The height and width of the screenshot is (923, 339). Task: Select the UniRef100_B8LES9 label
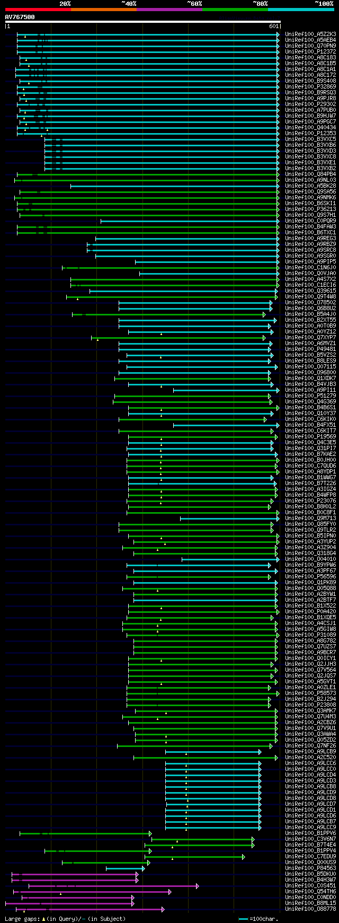pyautogui.click(x=310, y=361)
